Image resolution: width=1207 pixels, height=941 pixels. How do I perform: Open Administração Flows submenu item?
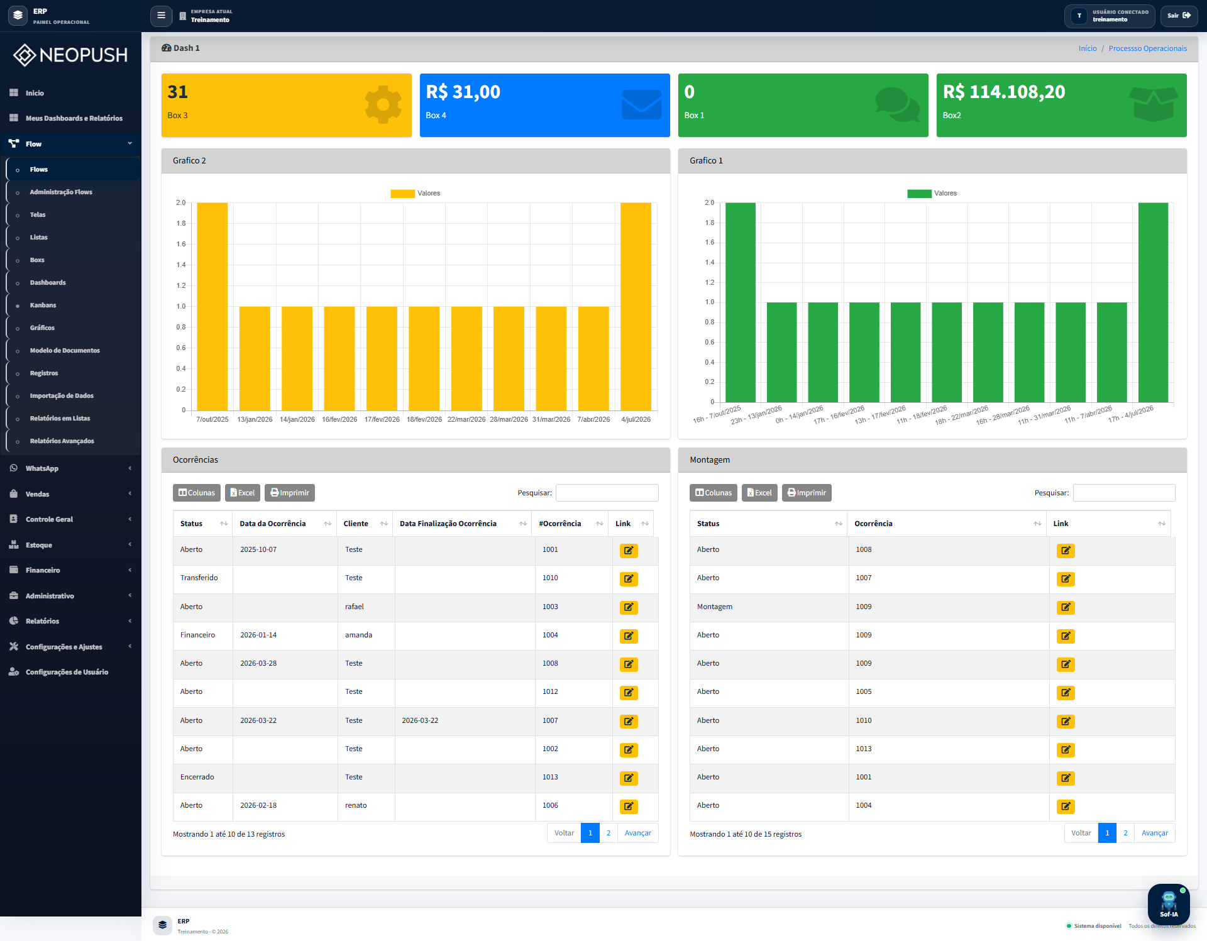(x=73, y=192)
